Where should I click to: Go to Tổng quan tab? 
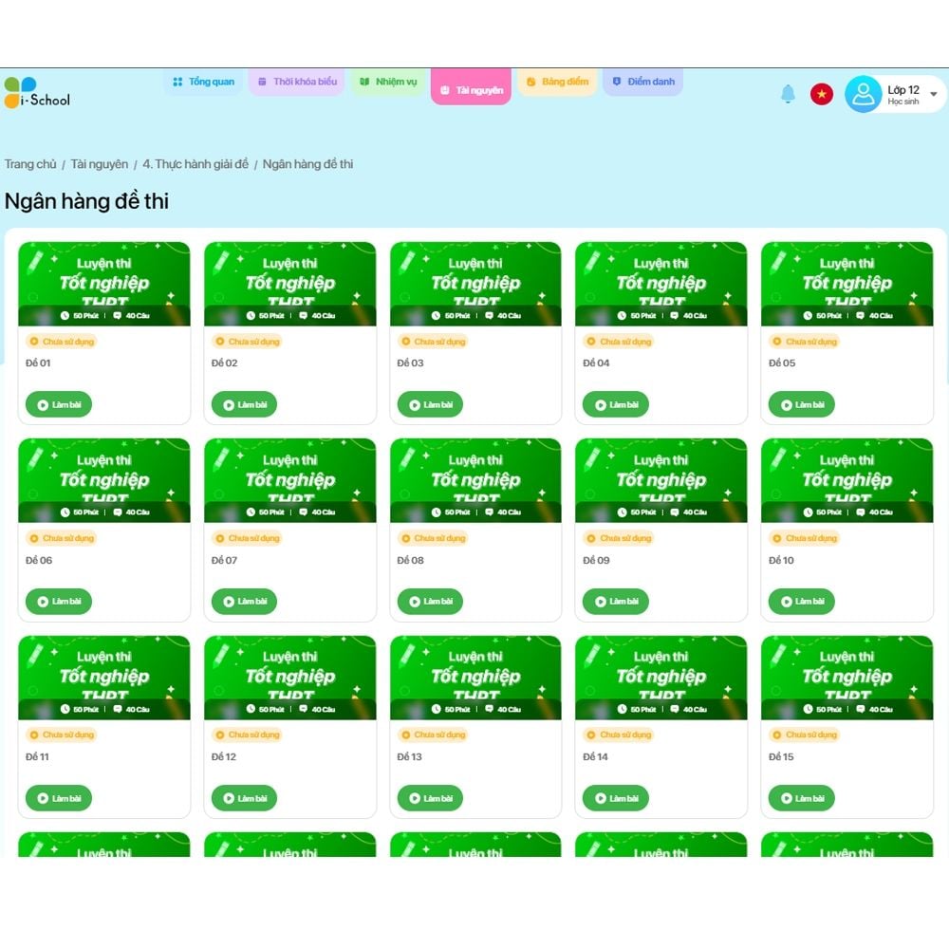click(203, 82)
